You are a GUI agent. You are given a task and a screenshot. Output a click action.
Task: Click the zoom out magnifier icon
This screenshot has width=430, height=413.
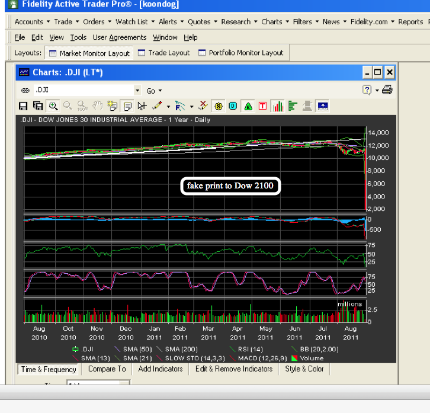[68, 106]
